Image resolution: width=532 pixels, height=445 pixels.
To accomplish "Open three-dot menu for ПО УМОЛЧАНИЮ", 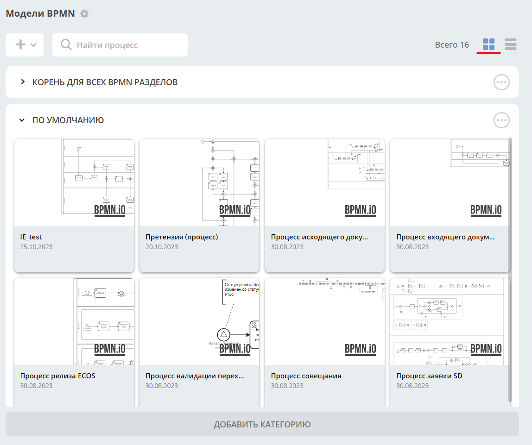I will (501, 120).
